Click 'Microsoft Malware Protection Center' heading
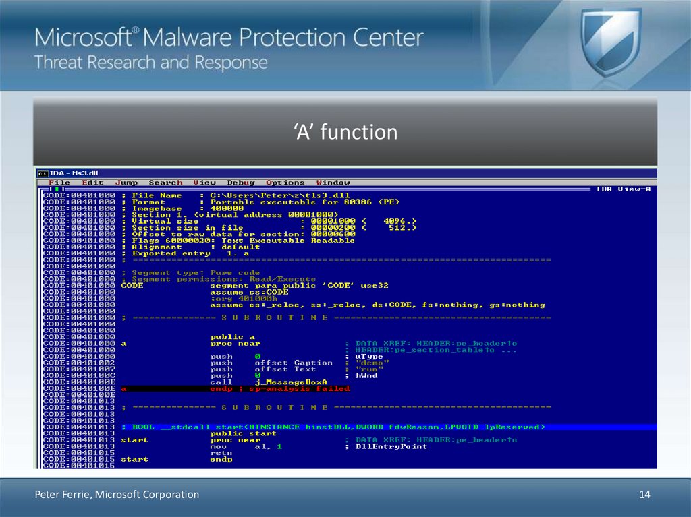 tap(229, 37)
